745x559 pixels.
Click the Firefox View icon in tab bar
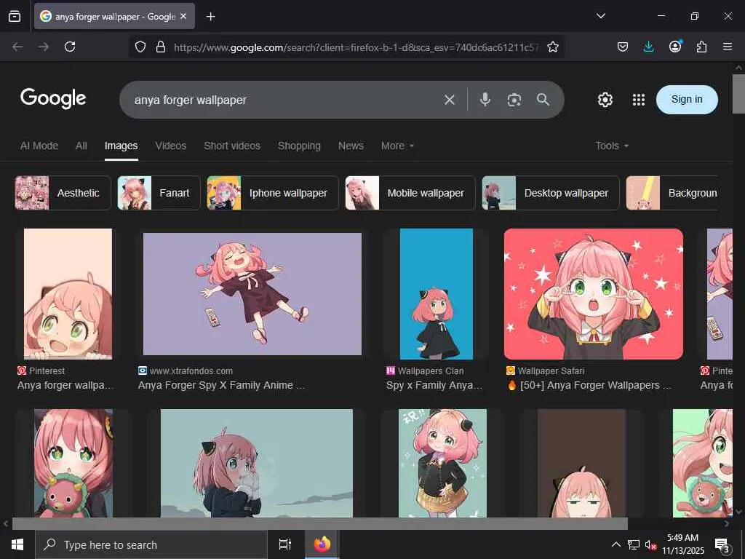click(x=15, y=16)
